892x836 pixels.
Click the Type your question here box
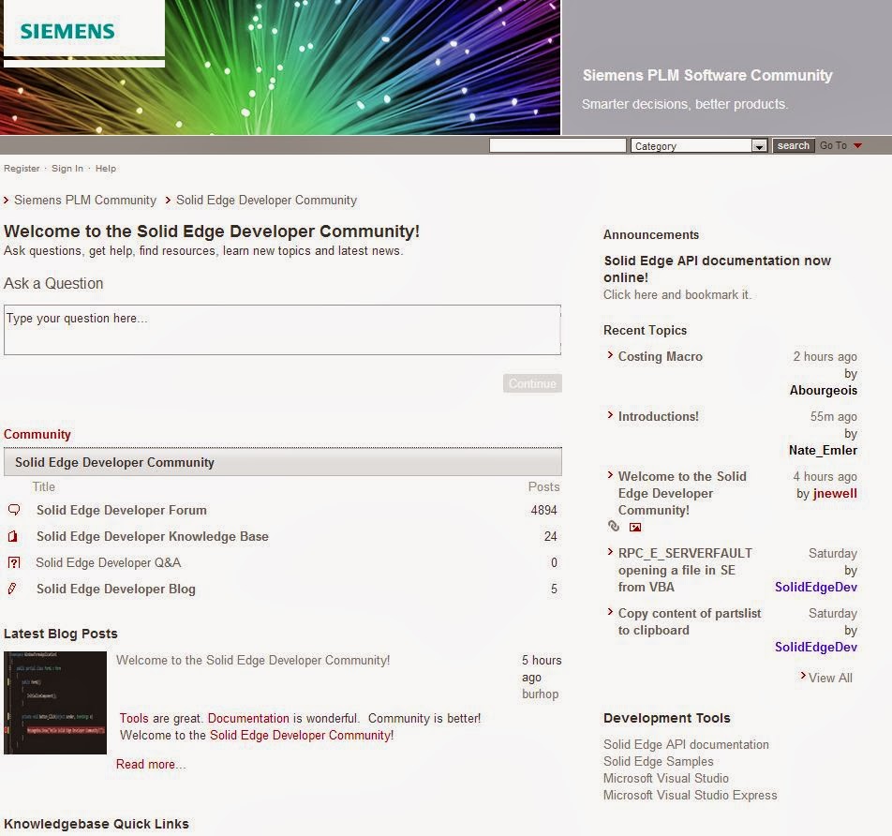(282, 330)
